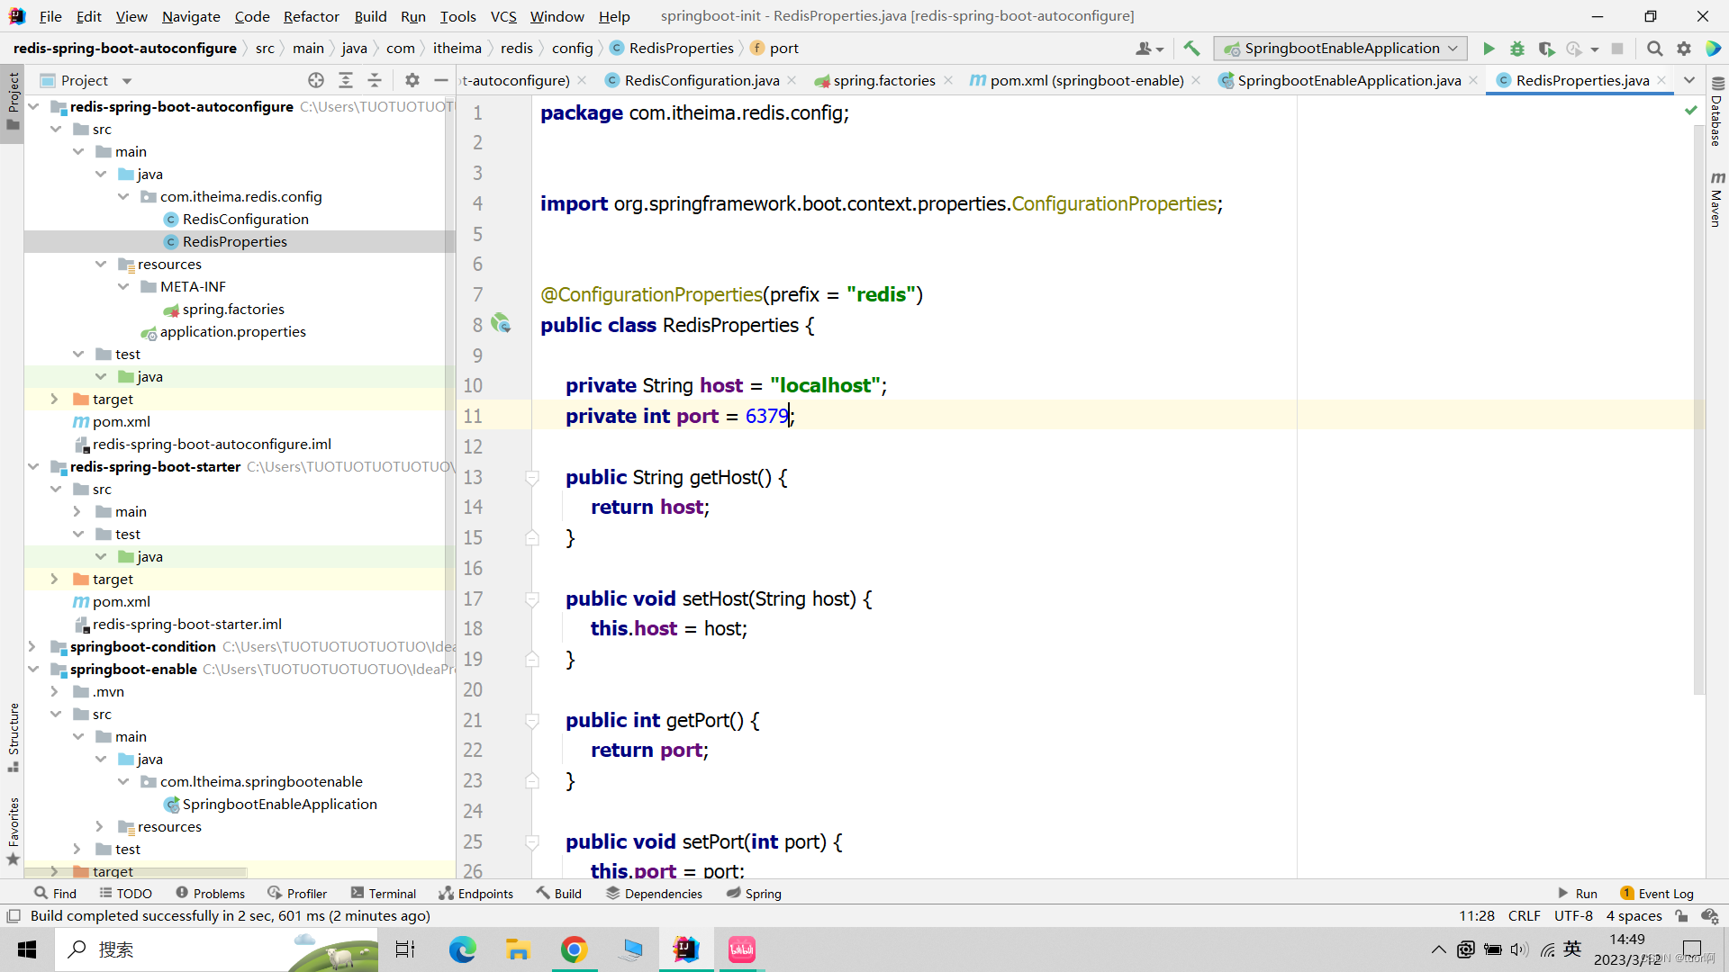
Task: Expand the springboot-condition module
Action: tap(32, 646)
